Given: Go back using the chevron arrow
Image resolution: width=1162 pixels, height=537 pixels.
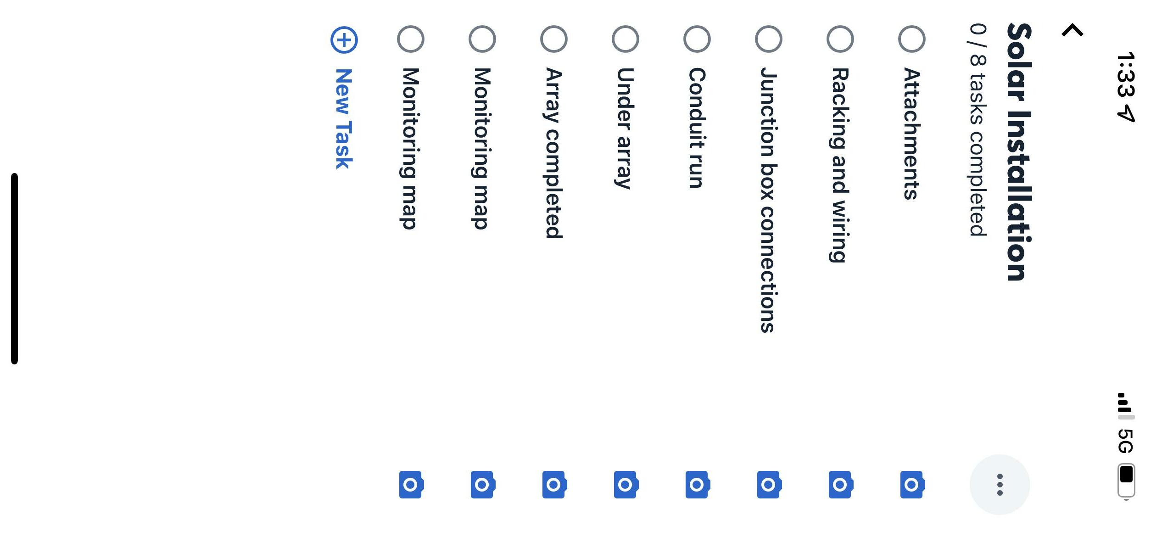Looking at the screenshot, I should click(1073, 31).
